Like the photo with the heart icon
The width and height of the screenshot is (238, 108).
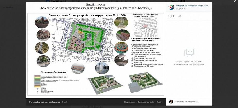click(170, 16)
